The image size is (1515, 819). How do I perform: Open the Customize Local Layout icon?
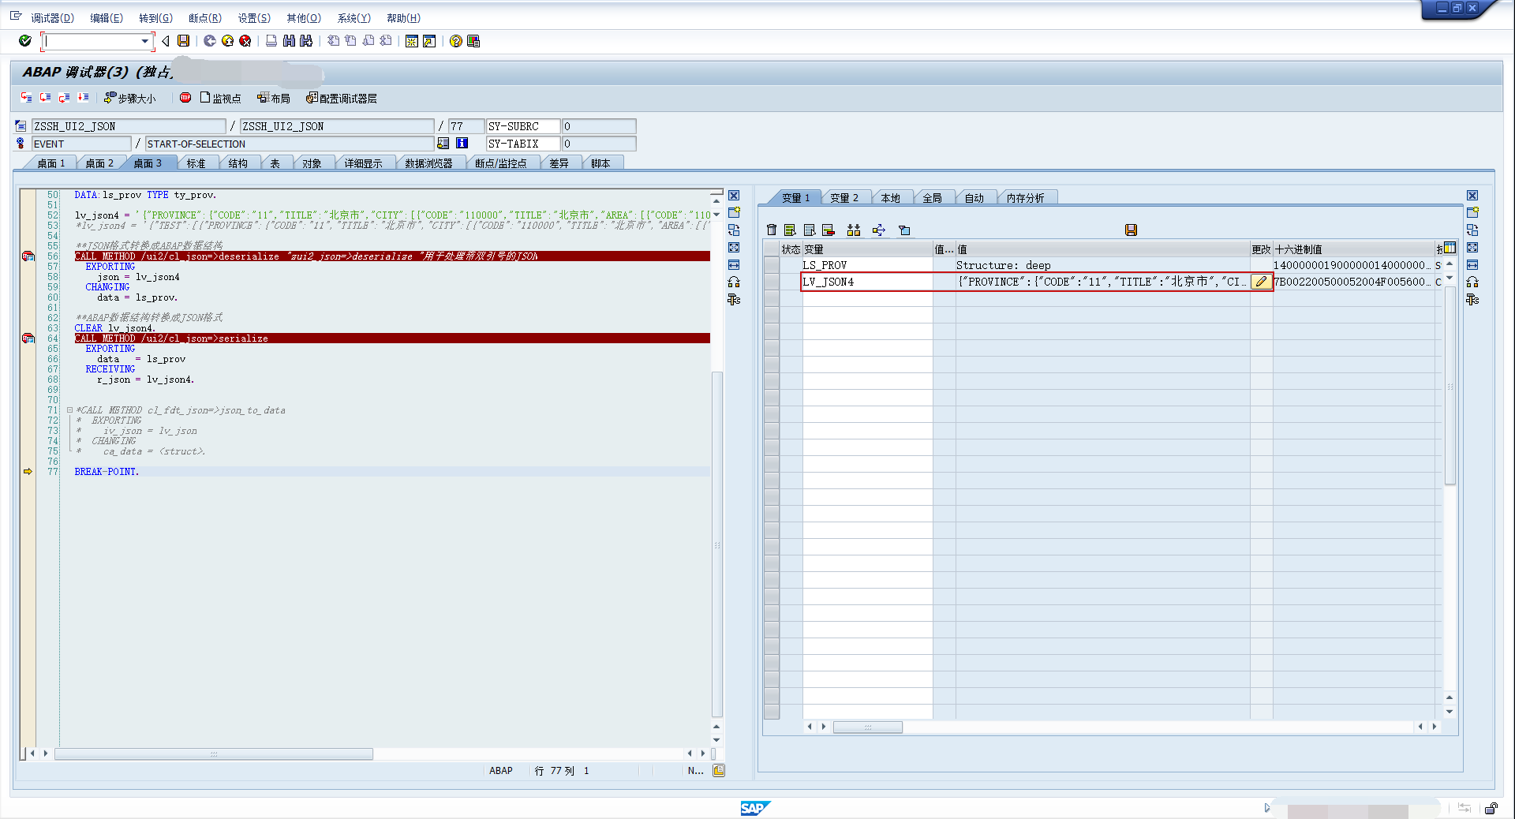473,41
